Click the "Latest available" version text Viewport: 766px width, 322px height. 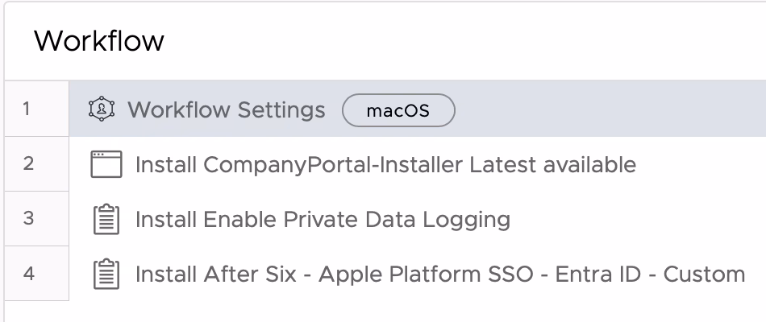click(552, 164)
